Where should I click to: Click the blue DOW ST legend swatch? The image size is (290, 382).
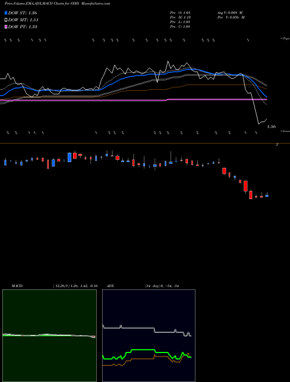[x=6, y=13]
